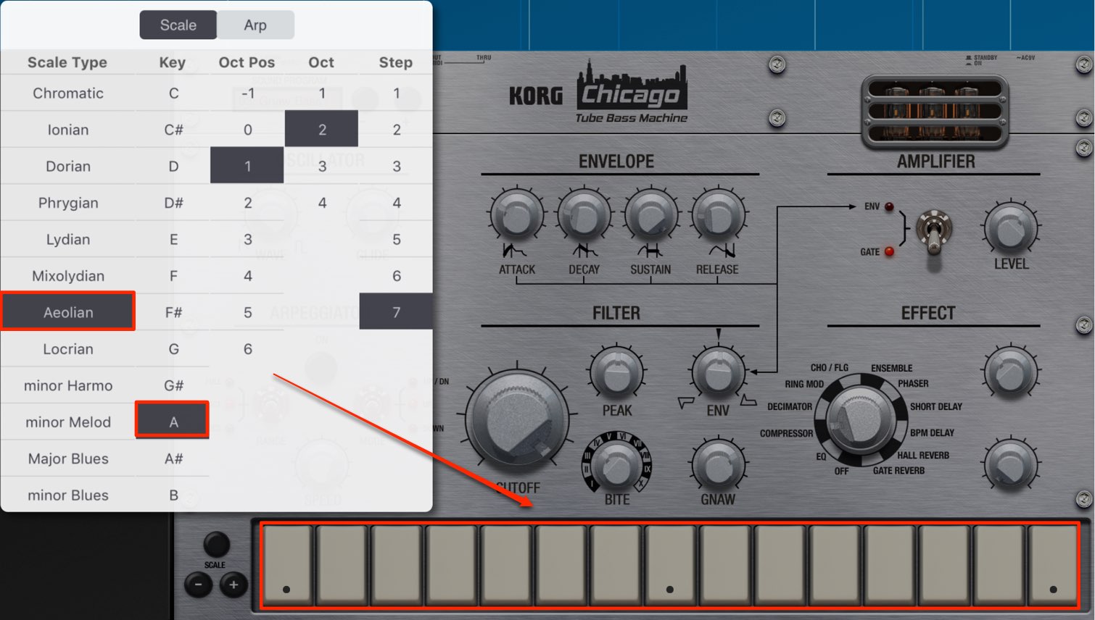Screen dimensions: 1095x620
Task: Select Step value 7
Action: point(396,312)
